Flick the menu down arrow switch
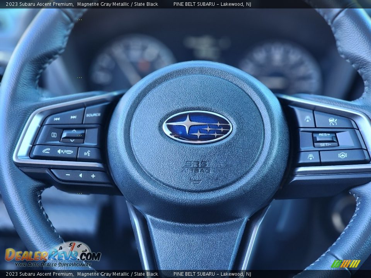Viewport: 371px width, 278px height. [x=72, y=141]
